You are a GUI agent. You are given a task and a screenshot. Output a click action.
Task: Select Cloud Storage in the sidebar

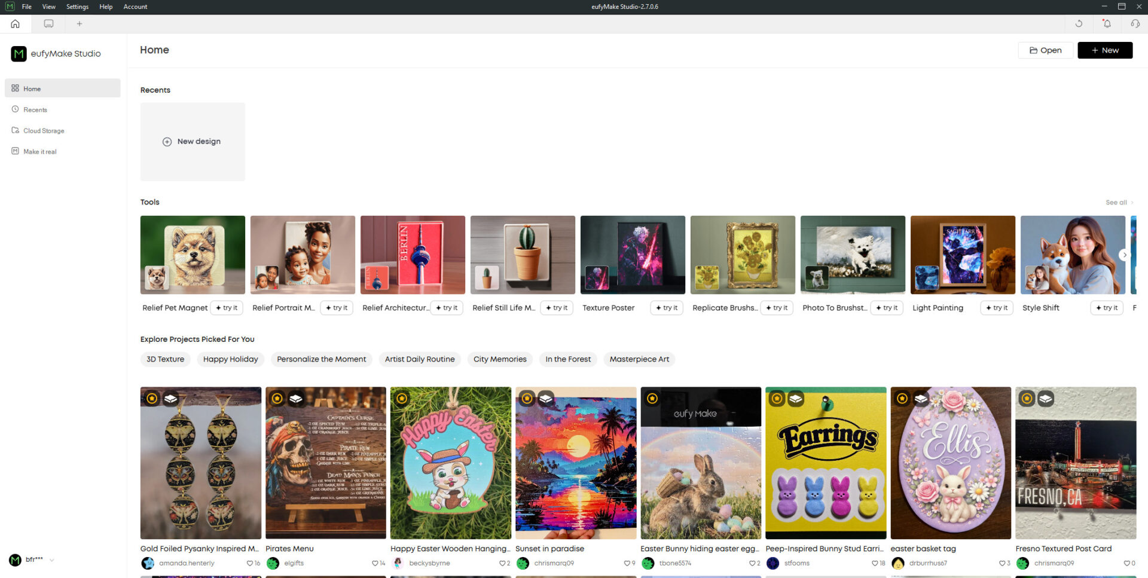pyautogui.click(x=44, y=131)
